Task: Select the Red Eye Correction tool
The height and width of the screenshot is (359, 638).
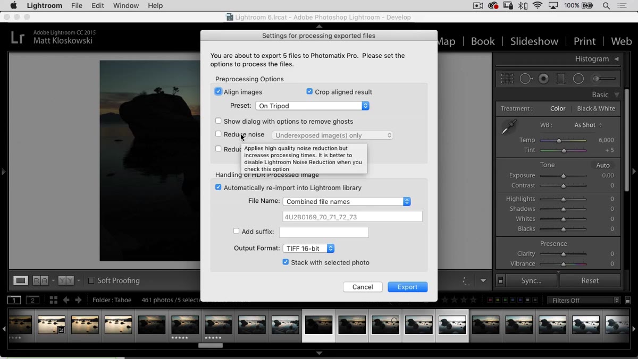Action: tap(543, 79)
